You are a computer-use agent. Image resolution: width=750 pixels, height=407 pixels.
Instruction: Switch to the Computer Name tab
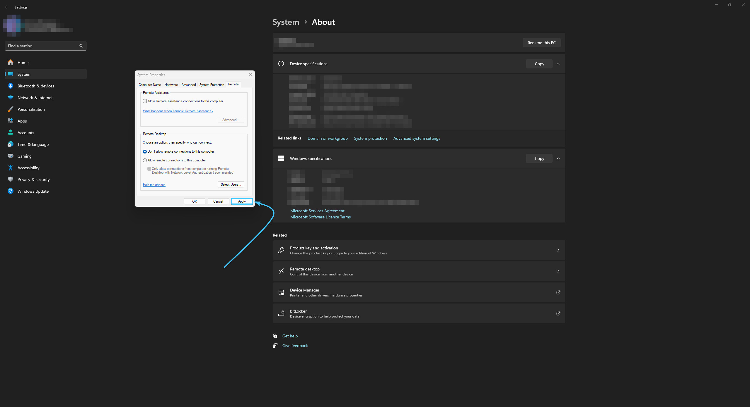coord(150,85)
